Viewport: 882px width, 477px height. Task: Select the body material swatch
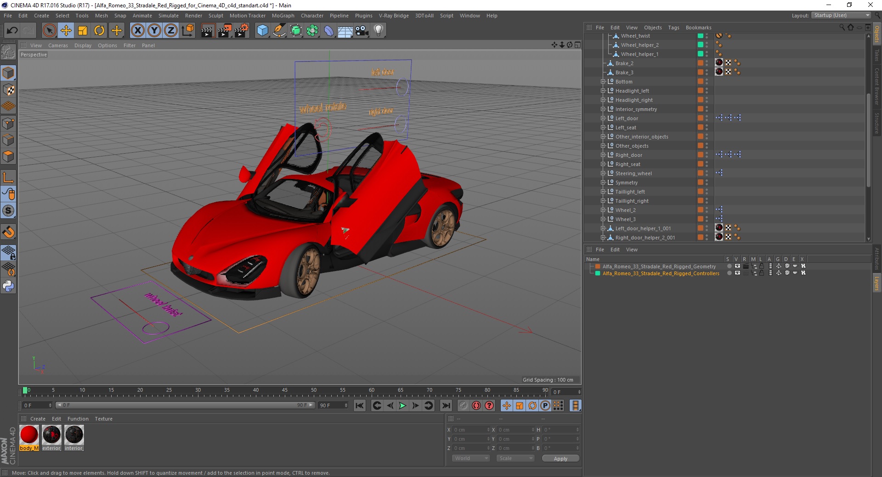[x=29, y=438]
